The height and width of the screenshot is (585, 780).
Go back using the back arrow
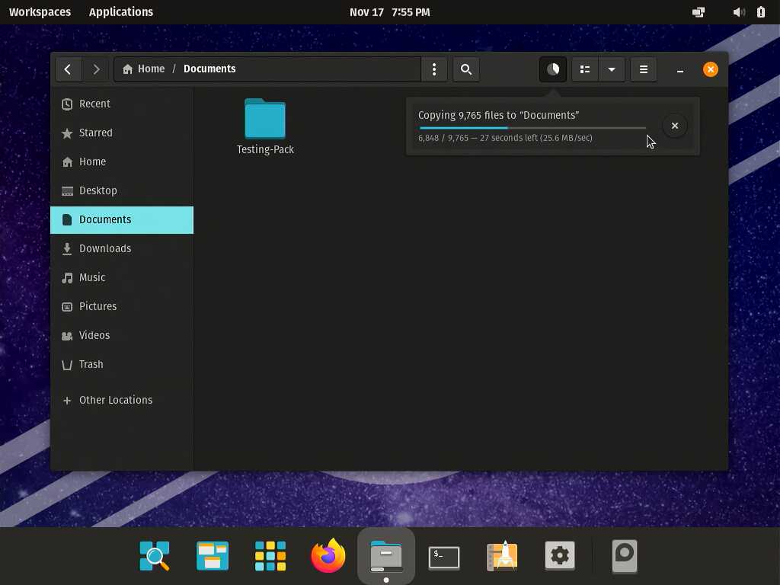tap(68, 69)
